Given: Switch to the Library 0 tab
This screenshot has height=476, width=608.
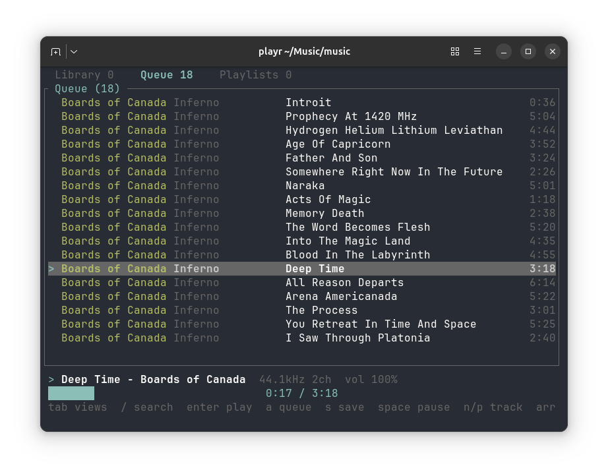Looking at the screenshot, I should click(84, 74).
